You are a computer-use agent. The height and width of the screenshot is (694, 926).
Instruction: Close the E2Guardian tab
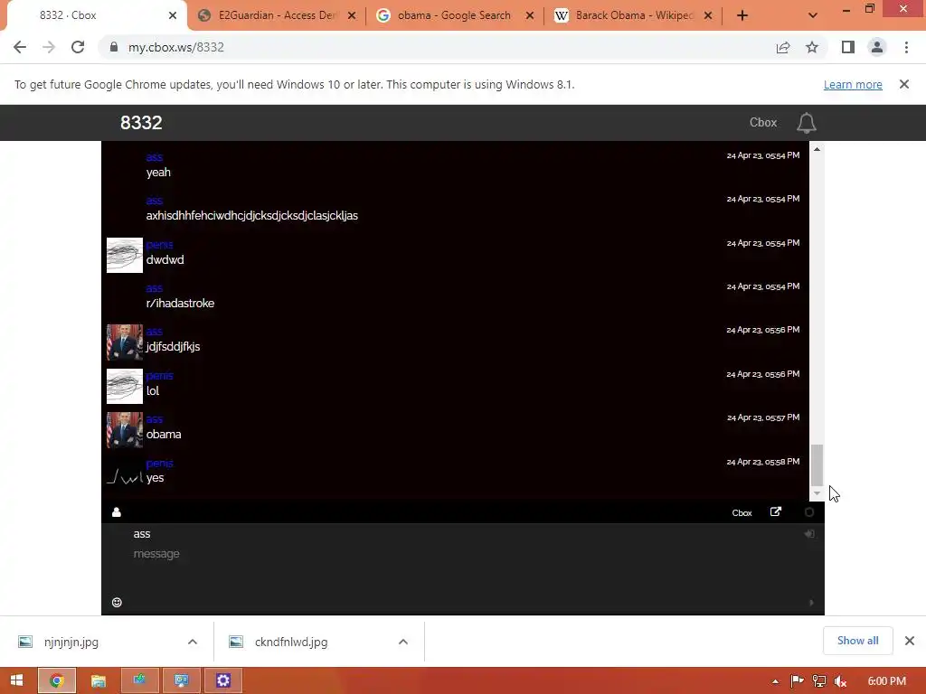[x=352, y=15]
